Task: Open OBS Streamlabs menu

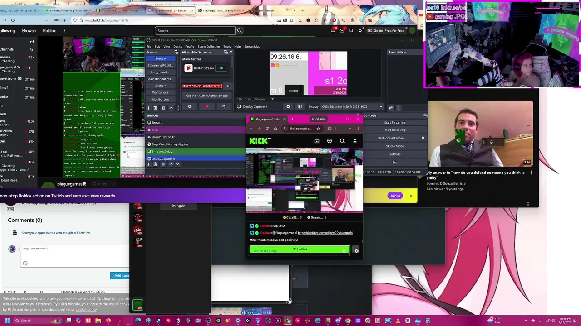Action: coord(252,46)
